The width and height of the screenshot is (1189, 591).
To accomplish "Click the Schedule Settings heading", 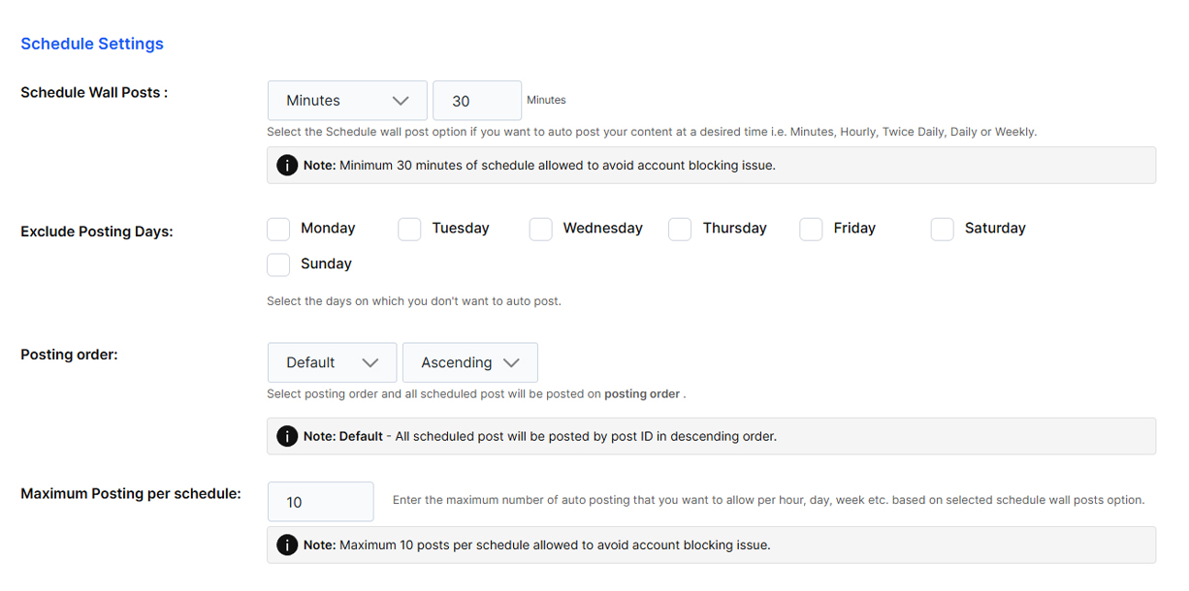I will 92,44.
